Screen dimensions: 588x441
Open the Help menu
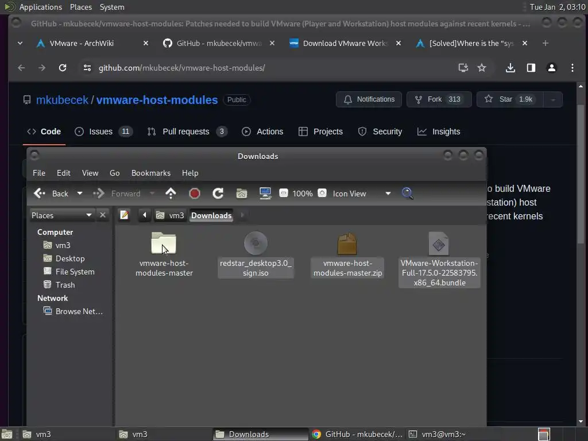190,173
